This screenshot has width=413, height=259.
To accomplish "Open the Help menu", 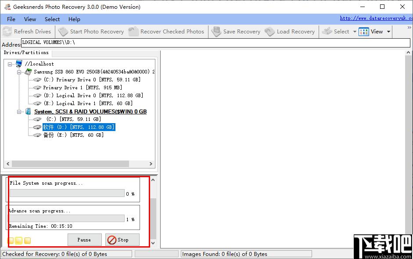I will [74, 19].
